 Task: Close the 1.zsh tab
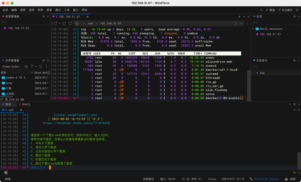[21, 110]
